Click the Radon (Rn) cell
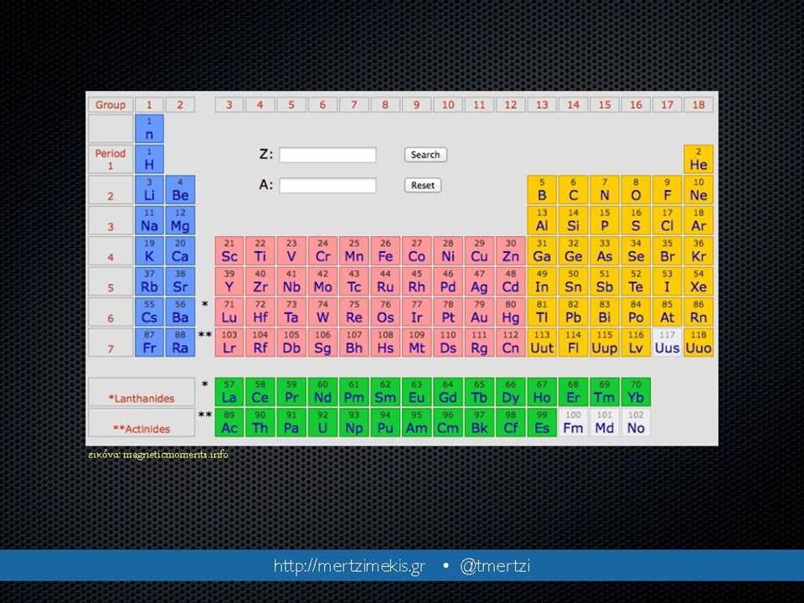Viewport: 804px width, 603px height. (698, 312)
